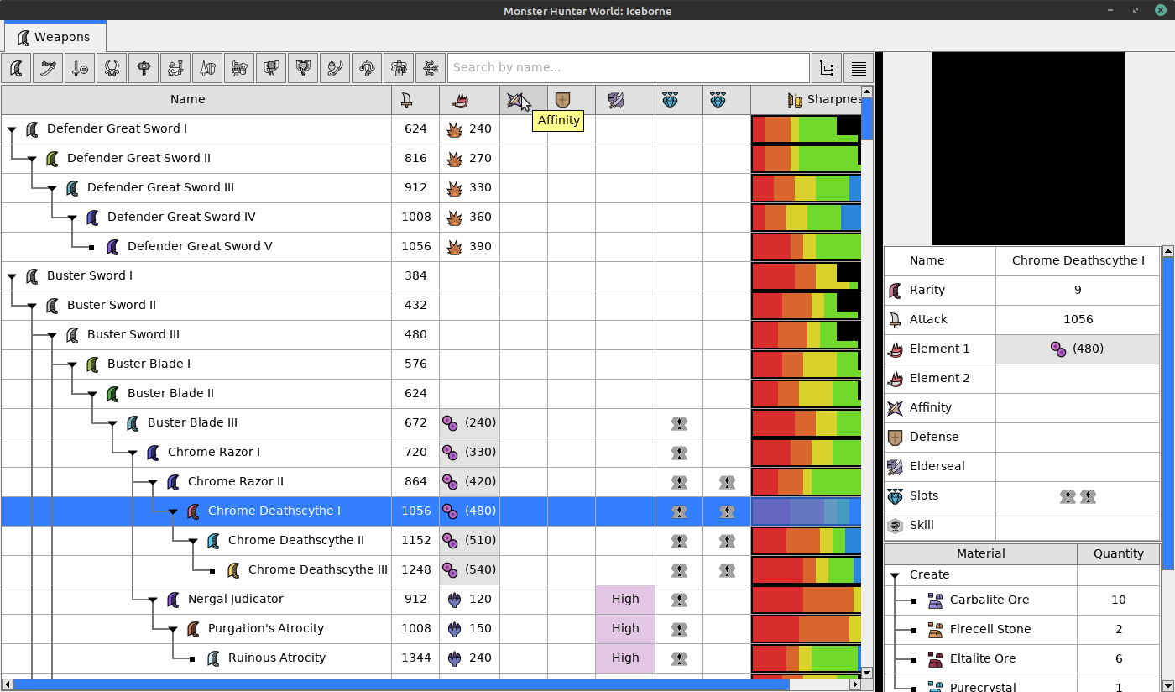Sort by second Slot gem column
Viewport: 1175px width, 692px height.
(718, 100)
